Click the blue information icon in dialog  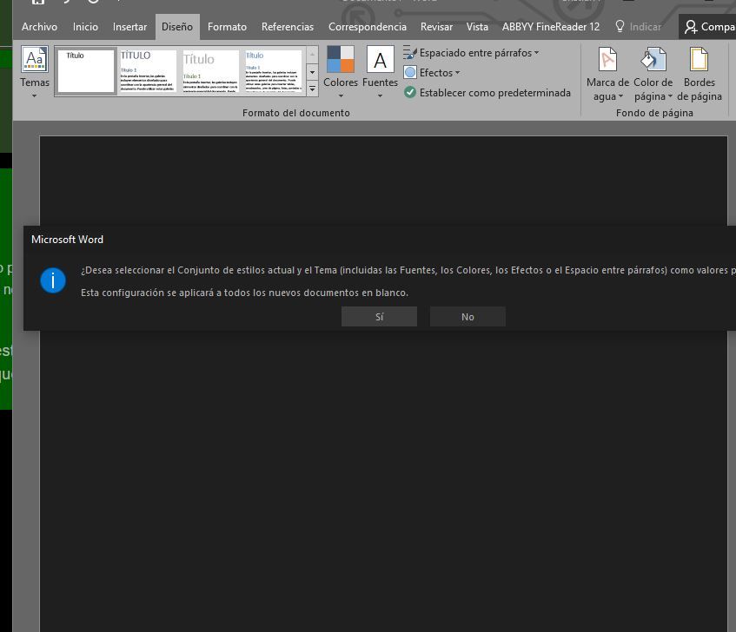tap(53, 280)
